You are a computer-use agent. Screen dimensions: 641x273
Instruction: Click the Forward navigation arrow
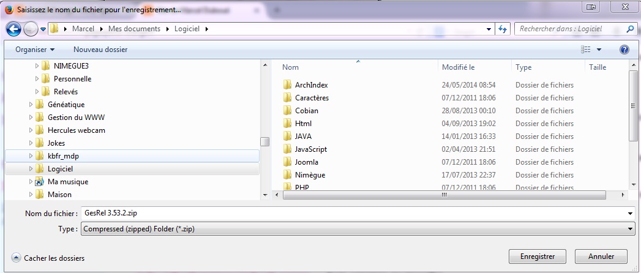pos(30,29)
